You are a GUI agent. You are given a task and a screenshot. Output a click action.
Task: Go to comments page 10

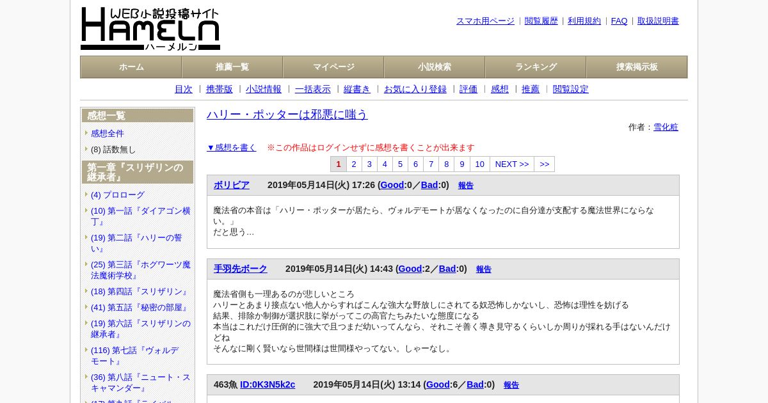point(480,164)
